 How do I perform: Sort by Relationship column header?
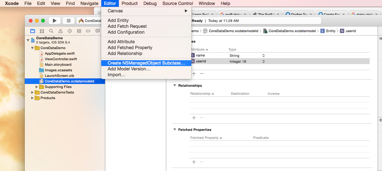coord(202,94)
